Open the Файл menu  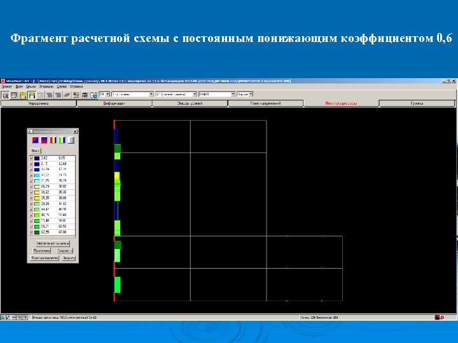click(x=19, y=86)
